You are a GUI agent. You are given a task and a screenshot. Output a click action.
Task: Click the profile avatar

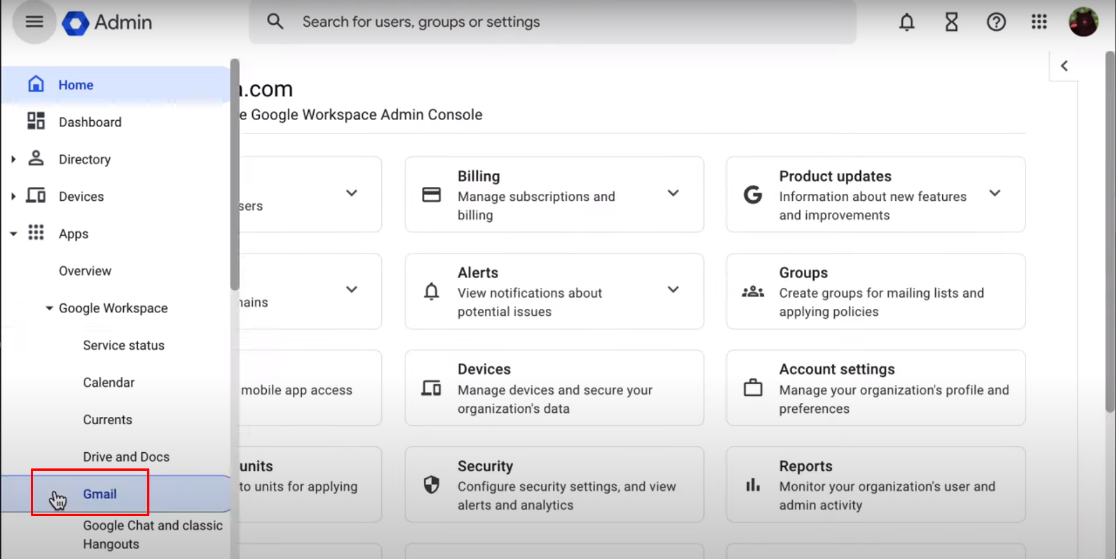pyautogui.click(x=1083, y=21)
